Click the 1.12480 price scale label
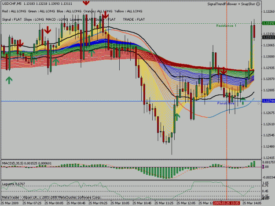The image size is (275, 206). (x=269, y=147)
